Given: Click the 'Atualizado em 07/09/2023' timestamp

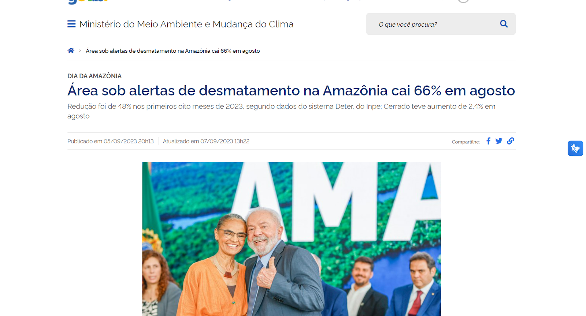Looking at the screenshot, I should tap(206, 141).
